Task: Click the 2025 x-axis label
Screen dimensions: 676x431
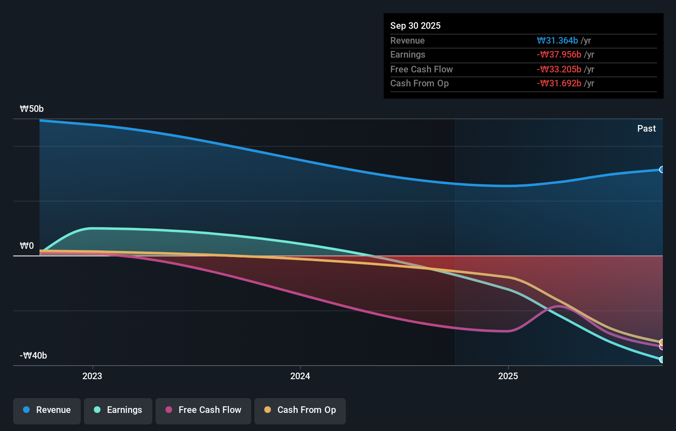Action: click(x=508, y=376)
